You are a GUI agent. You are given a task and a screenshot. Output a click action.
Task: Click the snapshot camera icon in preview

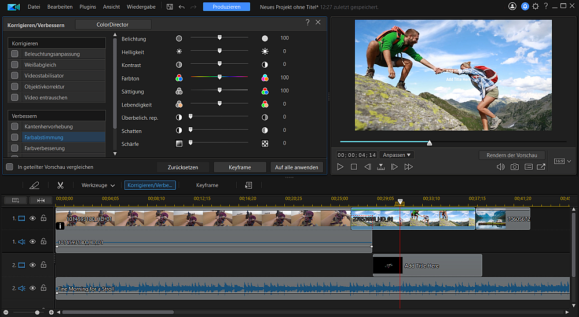tap(514, 167)
